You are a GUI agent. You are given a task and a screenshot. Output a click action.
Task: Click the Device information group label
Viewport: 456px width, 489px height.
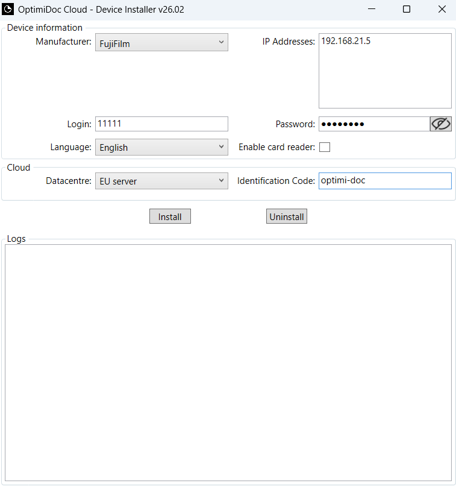click(x=45, y=28)
